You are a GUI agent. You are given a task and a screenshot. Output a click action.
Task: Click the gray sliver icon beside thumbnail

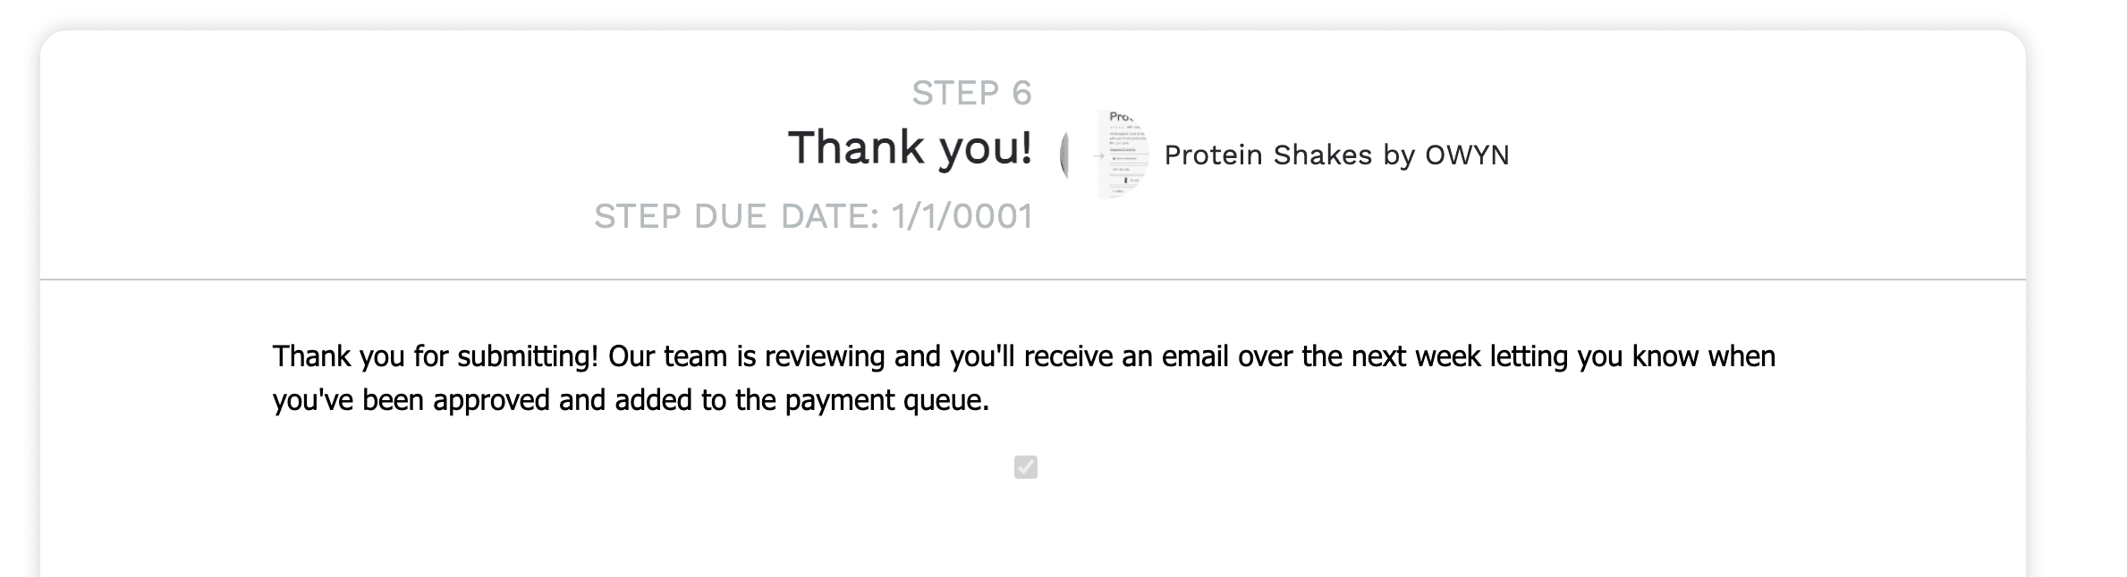[1063, 155]
